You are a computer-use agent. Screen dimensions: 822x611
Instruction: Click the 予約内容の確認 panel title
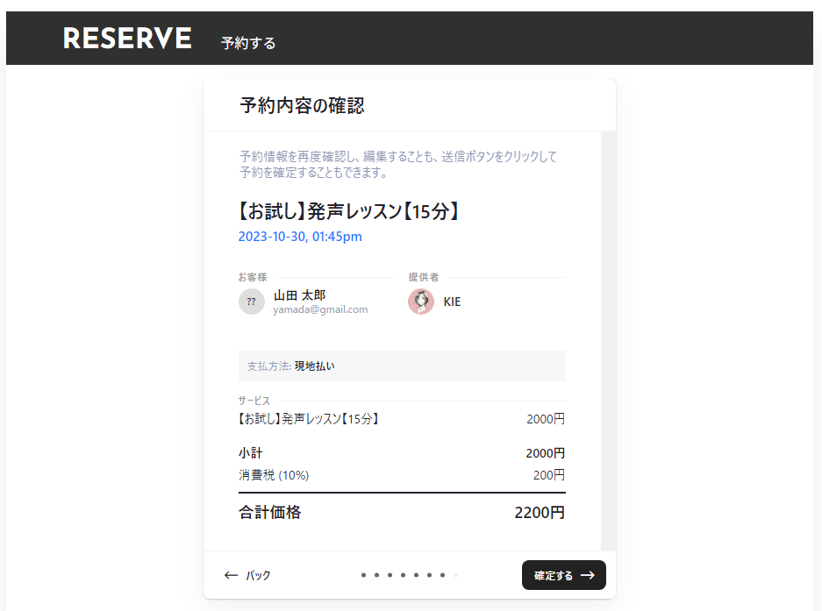pos(302,106)
